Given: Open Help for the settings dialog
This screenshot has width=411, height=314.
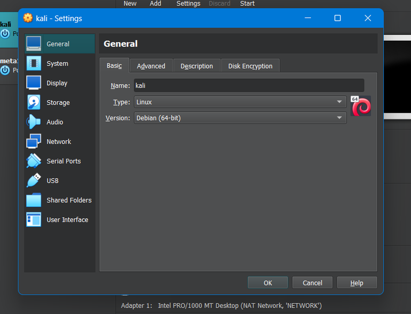Looking at the screenshot, I should click(357, 283).
